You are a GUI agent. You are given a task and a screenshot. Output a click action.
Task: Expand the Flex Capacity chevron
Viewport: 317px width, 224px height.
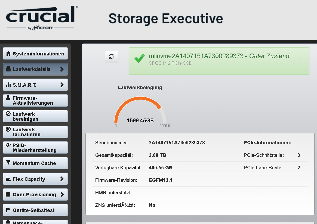tap(62, 179)
